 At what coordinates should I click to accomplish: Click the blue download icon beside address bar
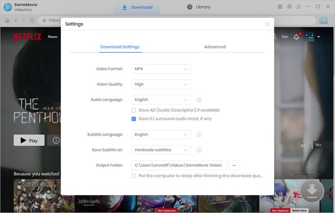point(324,21)
